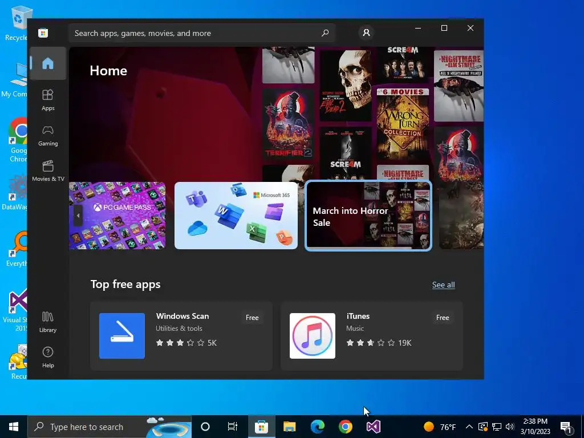Select Google Chrome desktop shortcut

pyautogui.click(x=18, y=140)
